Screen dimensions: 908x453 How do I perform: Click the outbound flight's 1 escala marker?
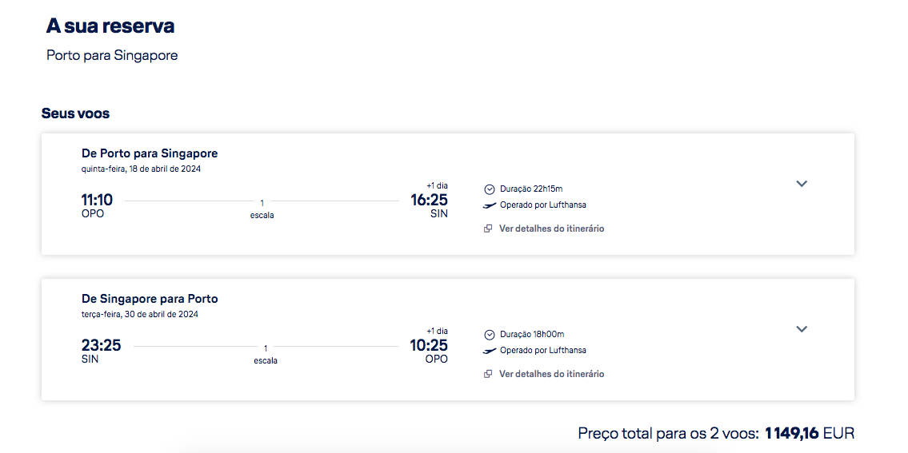point(262,209)
